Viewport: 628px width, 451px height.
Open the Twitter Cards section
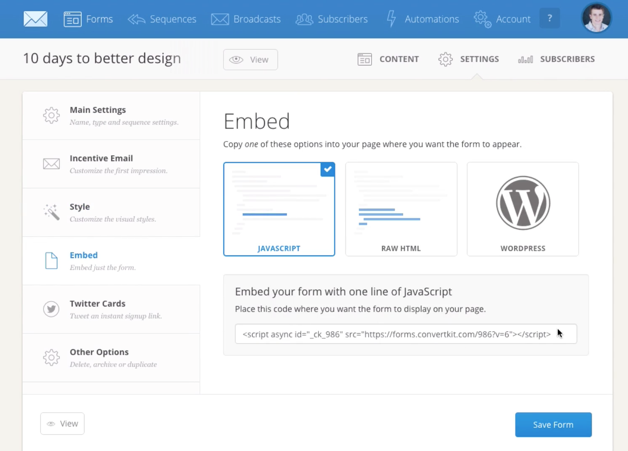click(111, 310)
